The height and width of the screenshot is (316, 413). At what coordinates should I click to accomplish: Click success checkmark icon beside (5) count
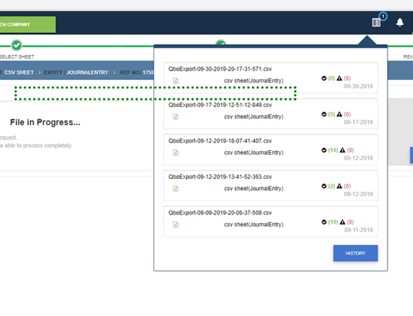point(324,114)
